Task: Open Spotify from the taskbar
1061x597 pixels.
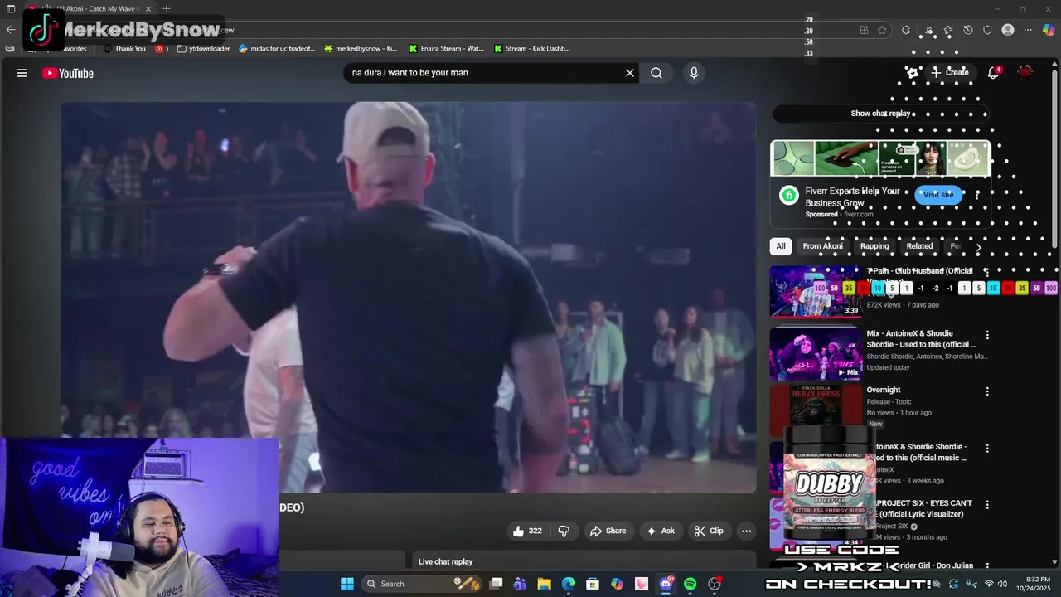Action: 690,584
